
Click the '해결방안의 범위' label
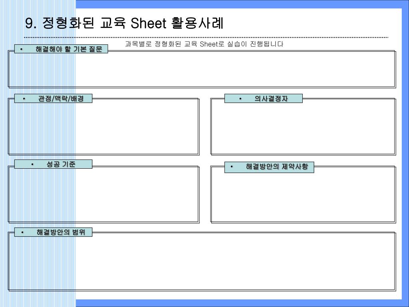[53, 232]
